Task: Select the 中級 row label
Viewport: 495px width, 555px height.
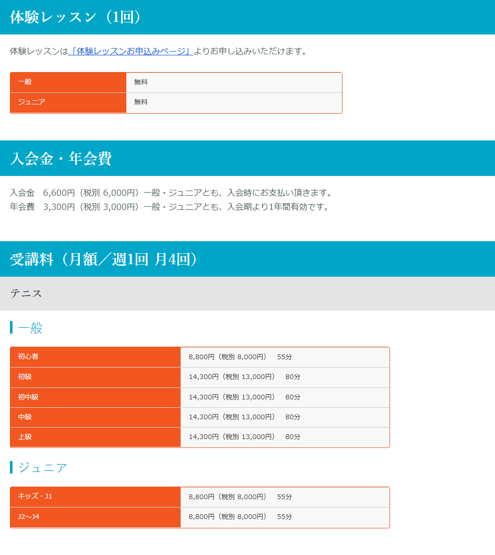Action: point(25,417)
